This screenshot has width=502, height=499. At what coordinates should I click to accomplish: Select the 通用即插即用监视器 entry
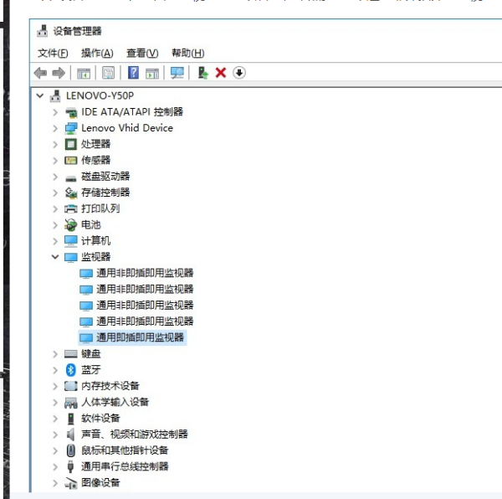click(140, 337)
